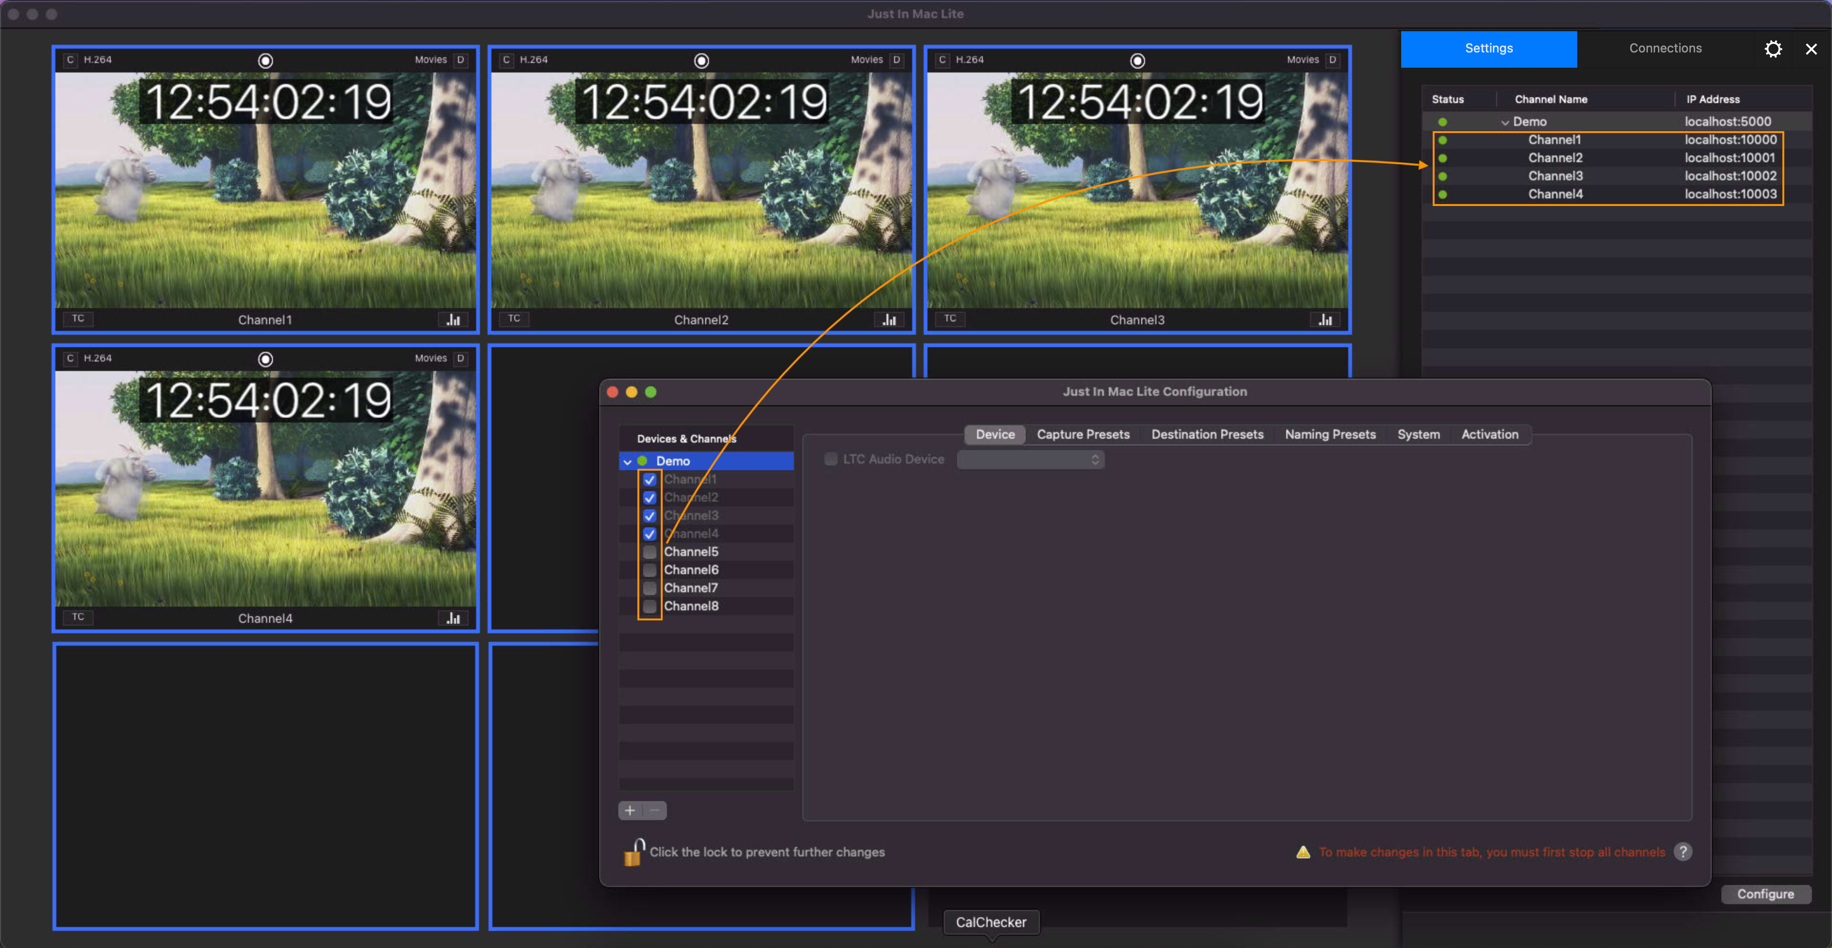
Task: Click the Configure button
Action: coord(1765,894)
